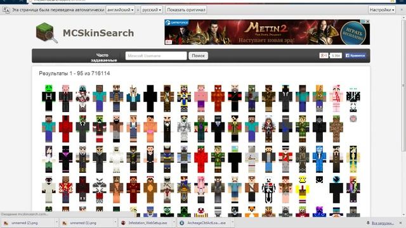Click the small black face skin icon
This screenshot has width=406, height=228.
pos(319,180)
